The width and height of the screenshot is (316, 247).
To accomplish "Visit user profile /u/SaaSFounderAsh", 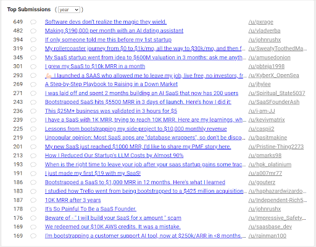I will [274, 102].
